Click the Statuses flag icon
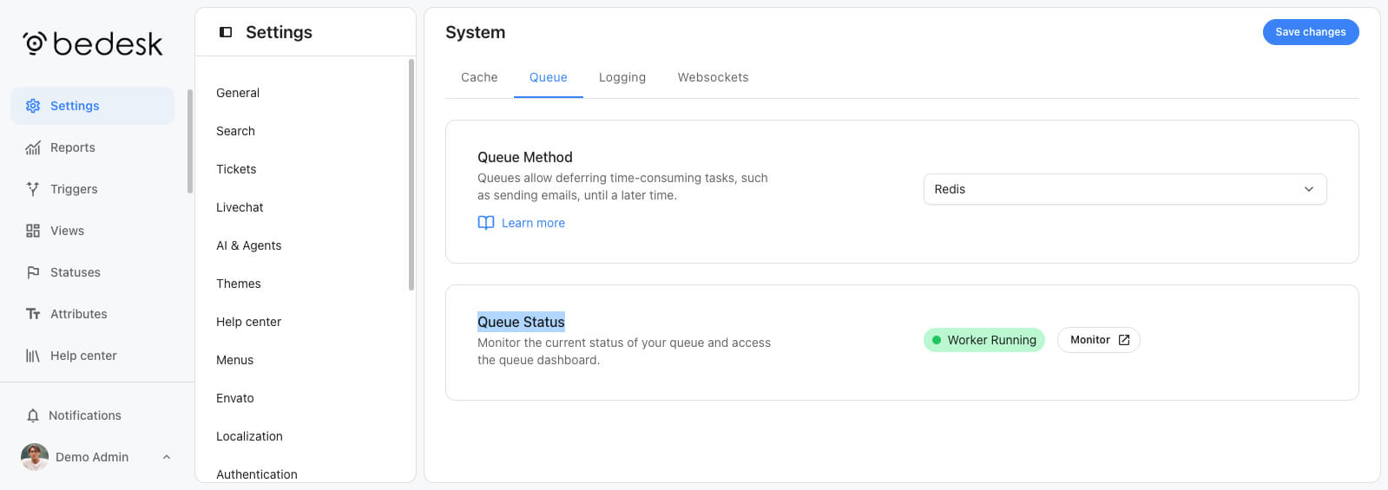1388x490 pixels. pyautogui.click(x=33, y=272)
